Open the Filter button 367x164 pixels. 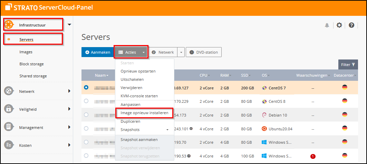[x=348, y=65]
